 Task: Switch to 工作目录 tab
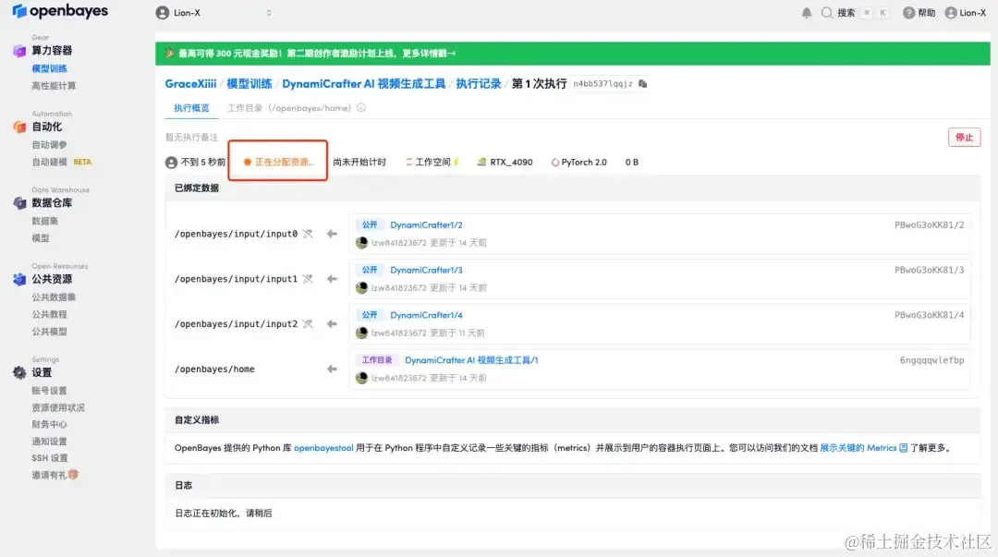coord(289,108)
